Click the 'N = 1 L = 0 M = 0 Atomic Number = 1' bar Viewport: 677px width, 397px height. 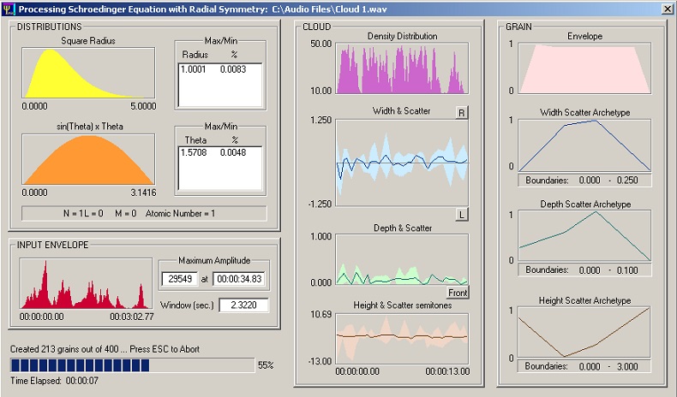tap(144, 213)
